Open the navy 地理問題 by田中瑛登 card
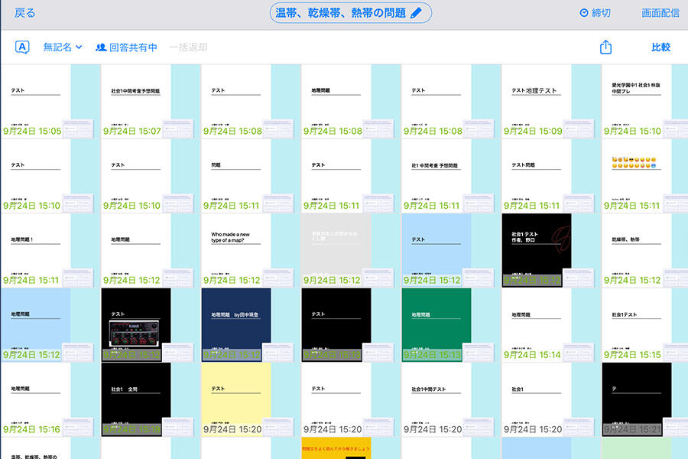 pyautogui.click(x=235, y=324)
